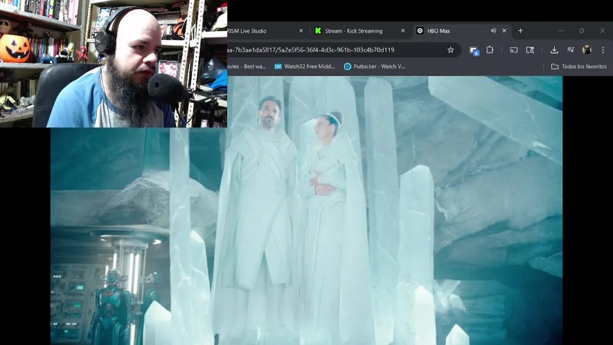Open the profile avatar menu

coord(587,50)
